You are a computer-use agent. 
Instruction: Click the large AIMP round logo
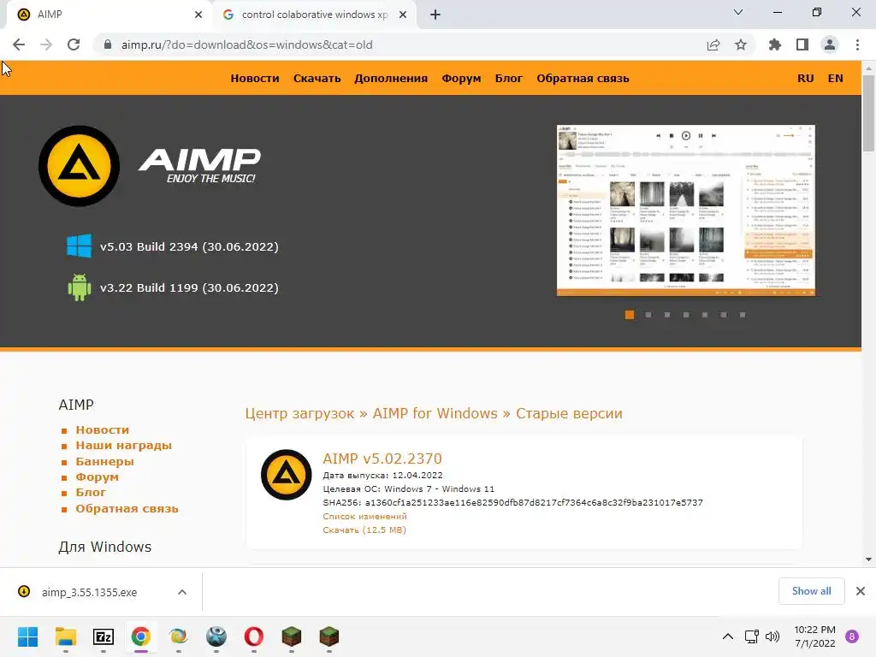click(80, 166)
